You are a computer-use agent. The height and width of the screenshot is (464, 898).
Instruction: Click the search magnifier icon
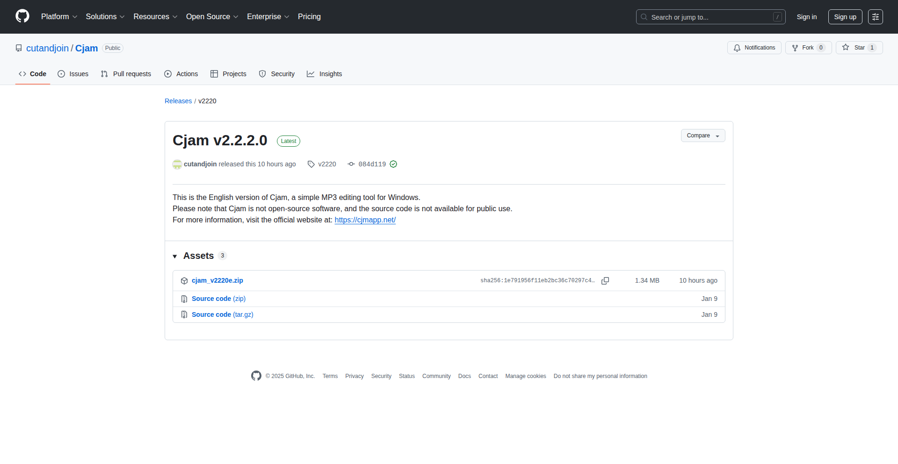pyautogui.click(x=644, y=17)
